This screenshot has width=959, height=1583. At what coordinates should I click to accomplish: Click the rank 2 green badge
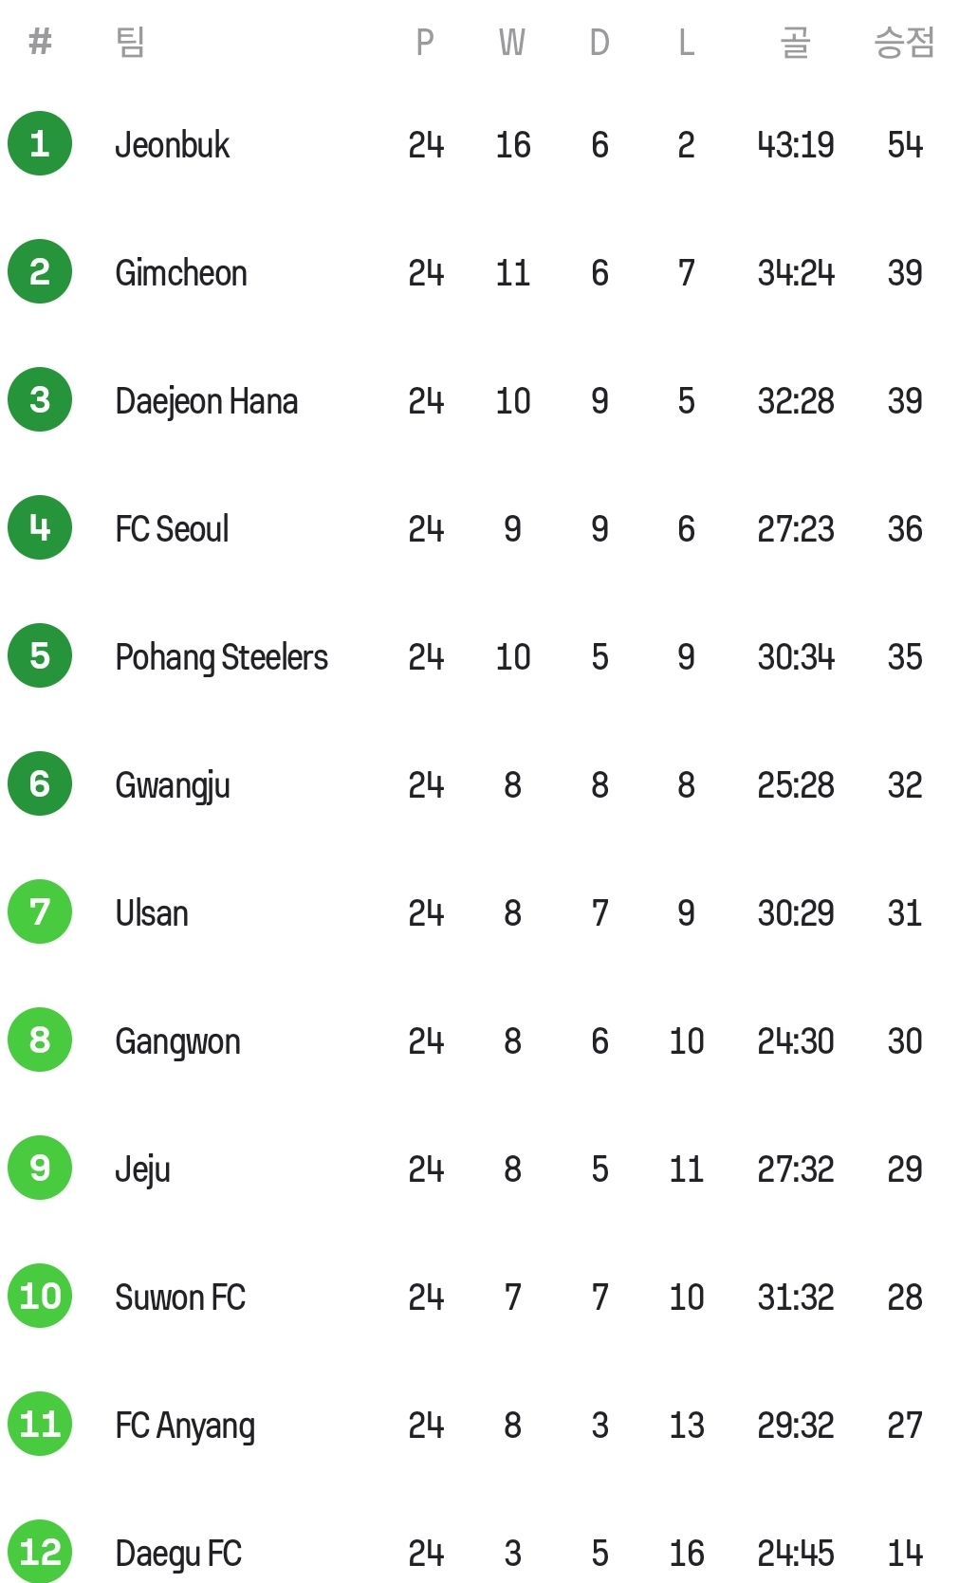click(40, 271)
